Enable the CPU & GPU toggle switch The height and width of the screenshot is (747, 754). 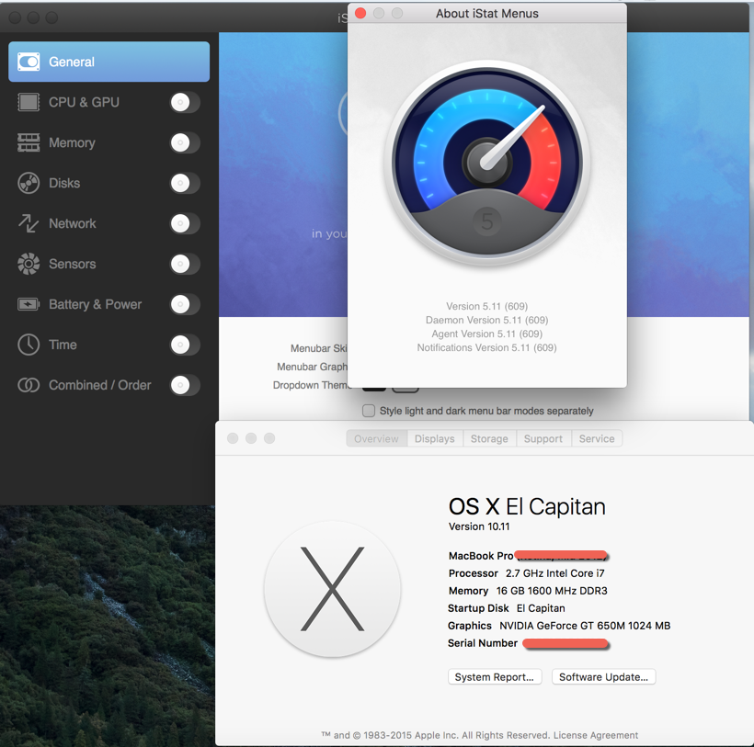tap(185, 102)
